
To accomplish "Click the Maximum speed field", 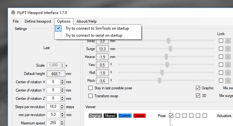I will [x=53, y=123].
